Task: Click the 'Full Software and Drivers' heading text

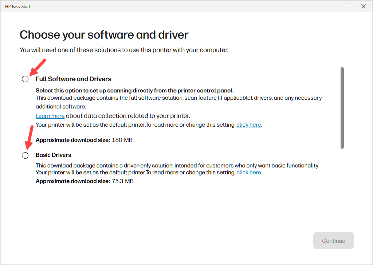Action: pyautogui.click(x=74, y=79)
